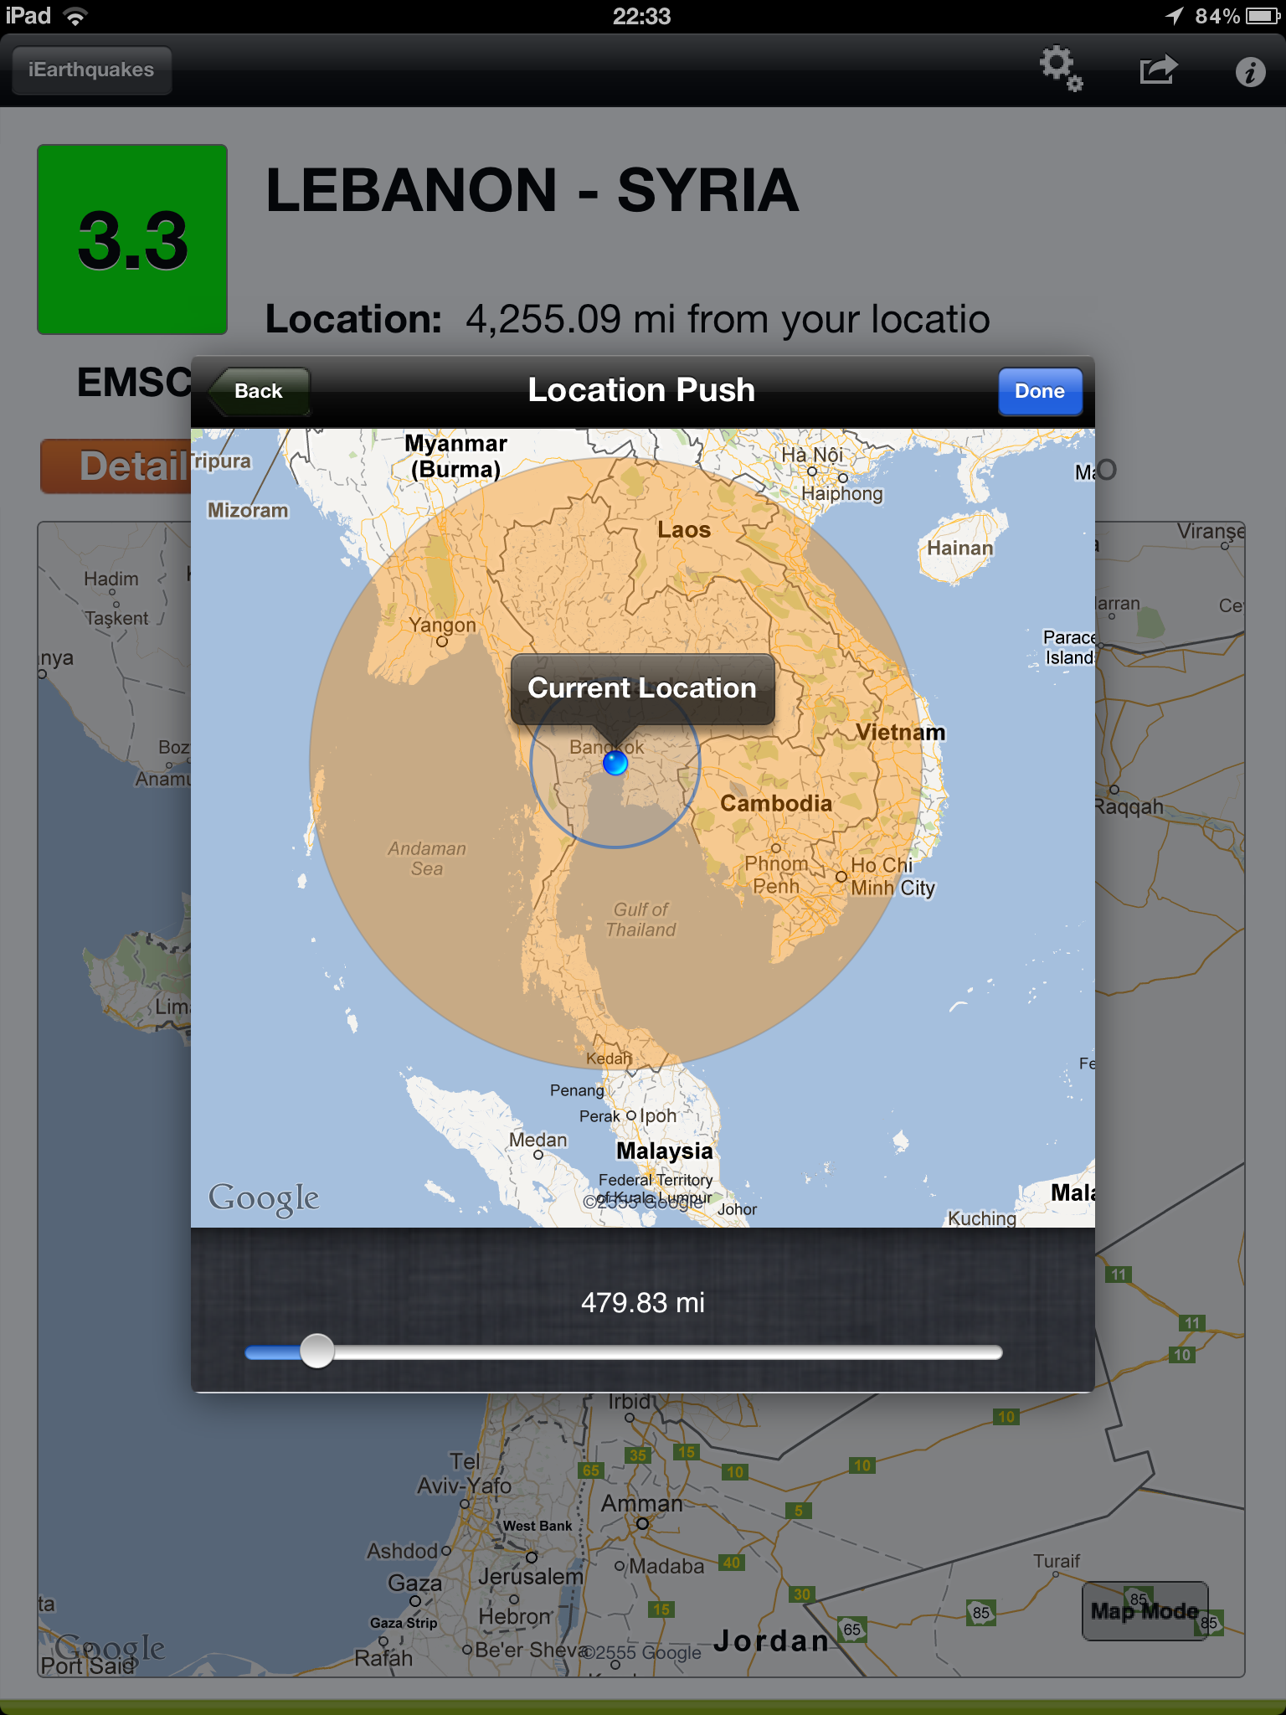Tap the green 3.3 magnitude box
The width and height of the screenshot is (1286, 1715).
pyautogui.click(x=132, y=239)
